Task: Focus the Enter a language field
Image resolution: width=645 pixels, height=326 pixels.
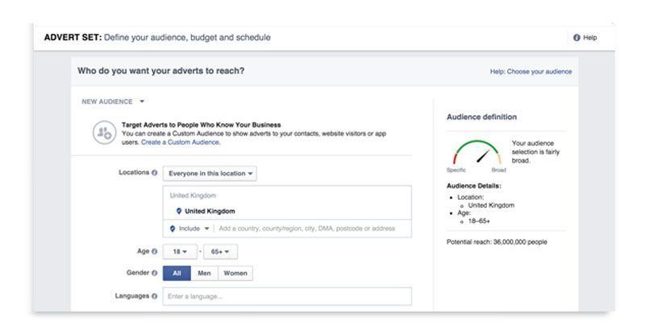Action: coord(287,296)
